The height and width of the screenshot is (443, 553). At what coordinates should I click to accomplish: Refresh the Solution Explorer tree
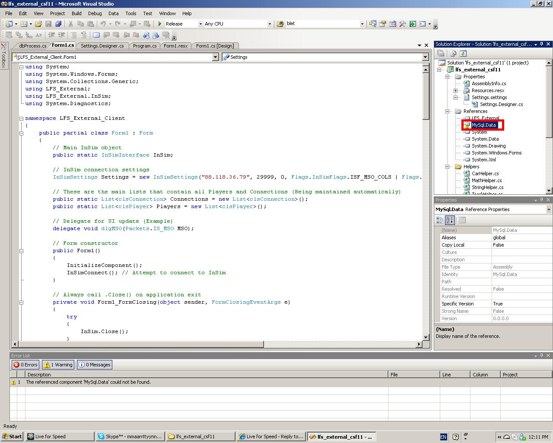(x=463, y=53)
